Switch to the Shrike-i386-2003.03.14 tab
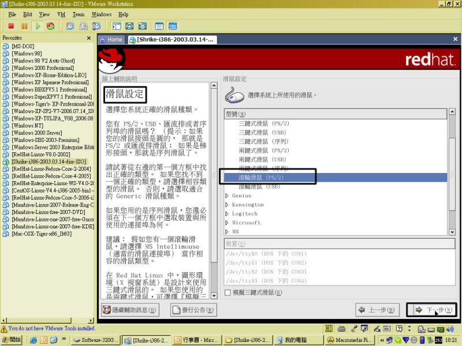The height and width of the screenshot is (346, 462). pyautogui.click(x=173, y=40)
